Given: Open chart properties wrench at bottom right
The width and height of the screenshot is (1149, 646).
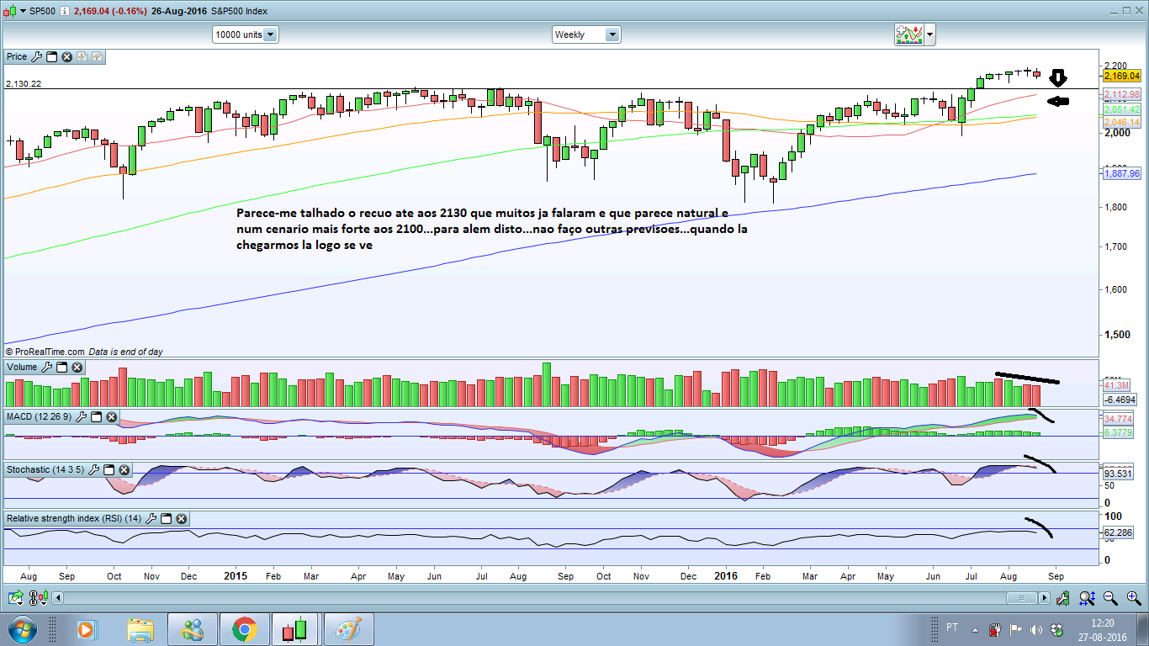Looking at the screenshot, I should point(1064,598).
